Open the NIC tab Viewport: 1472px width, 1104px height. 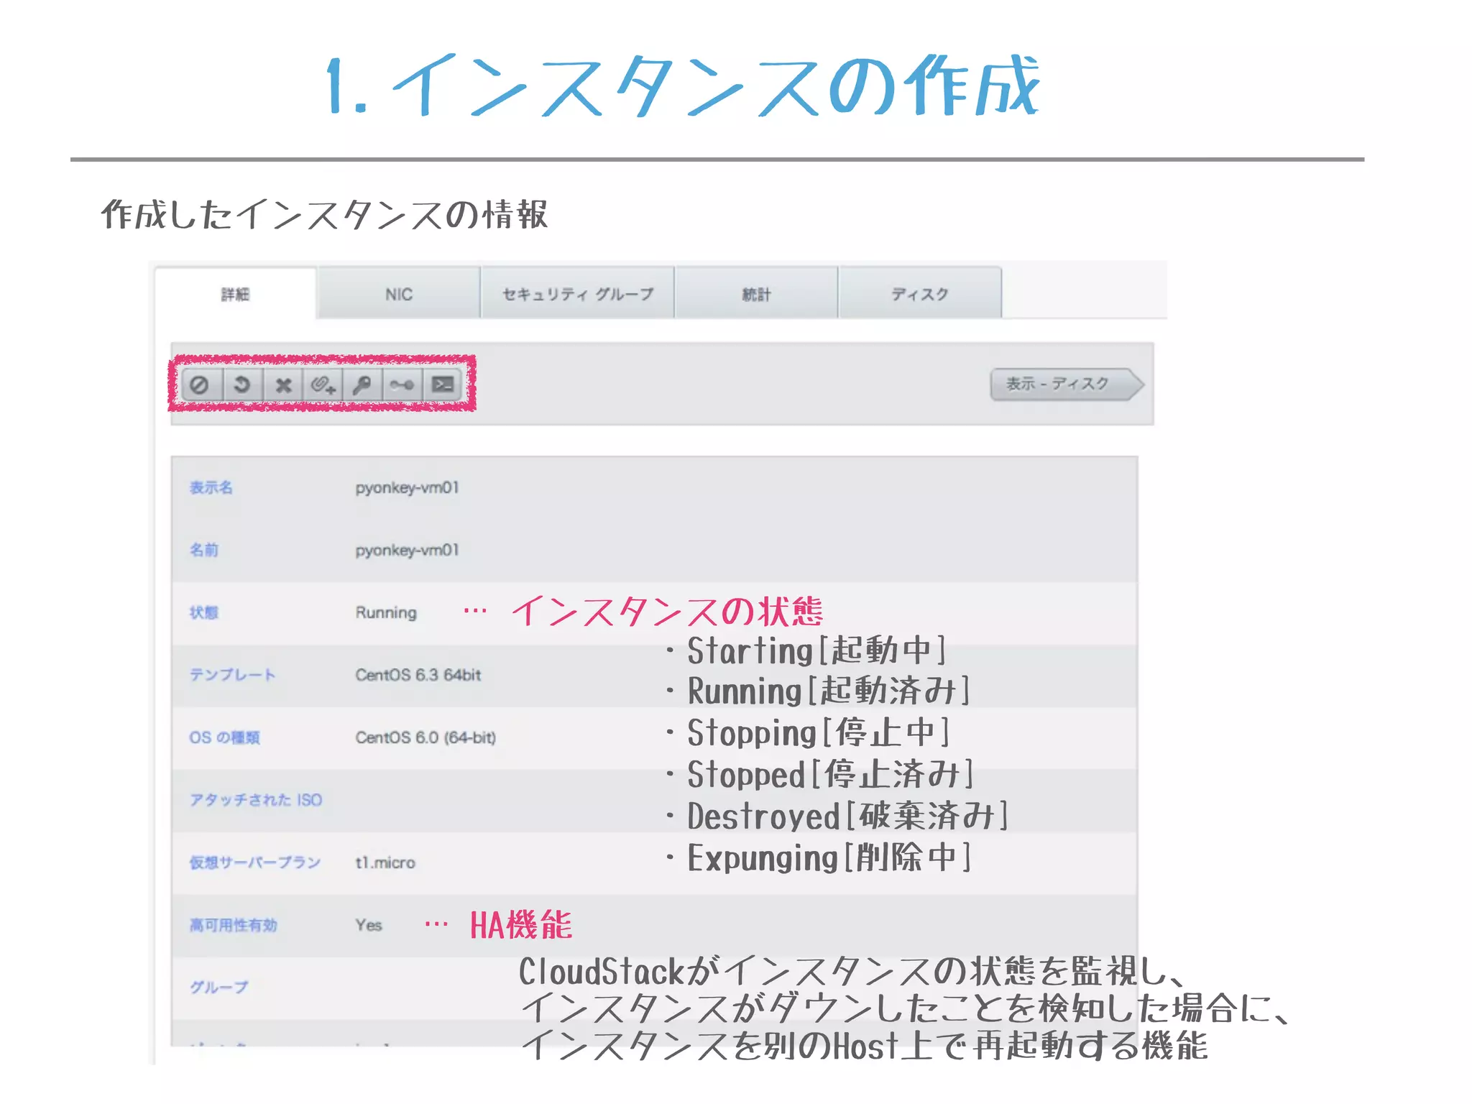399,294
